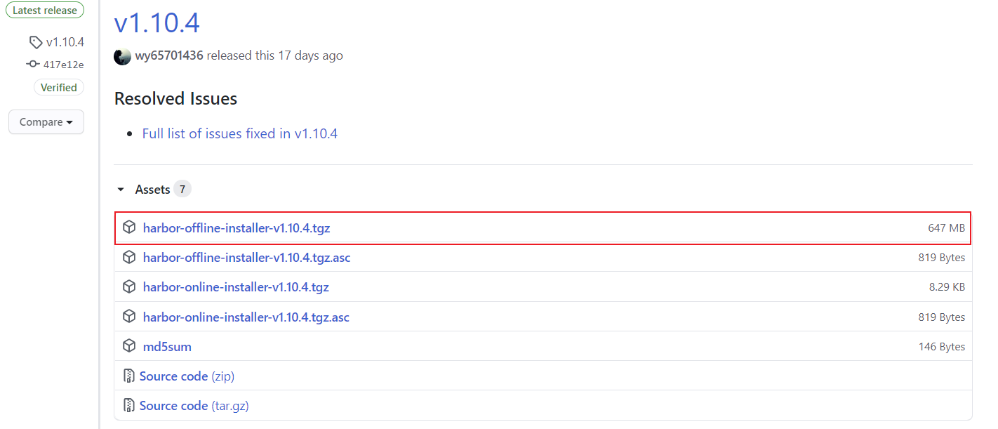Screen dimensions: 998x429
Task: Click the commit icon beside 417e12e
Action: pyautogui.click(x=32, y=64)
